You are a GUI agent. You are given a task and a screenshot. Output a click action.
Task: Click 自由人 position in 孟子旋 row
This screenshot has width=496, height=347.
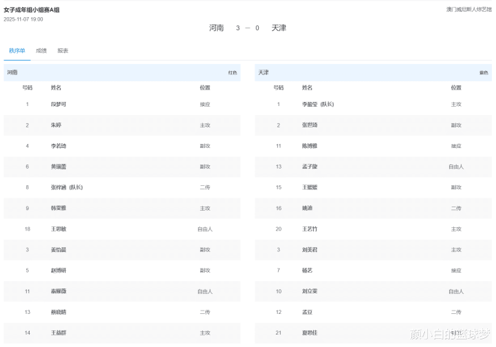point(456,167)
